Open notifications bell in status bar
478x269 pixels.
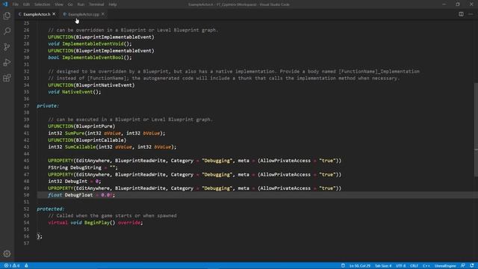pyautogui.click(x=472, y=266)
